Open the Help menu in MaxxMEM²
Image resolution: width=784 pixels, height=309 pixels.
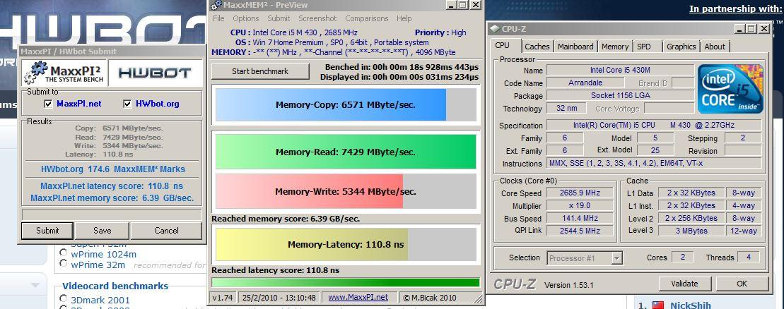(x=404, y=18)
